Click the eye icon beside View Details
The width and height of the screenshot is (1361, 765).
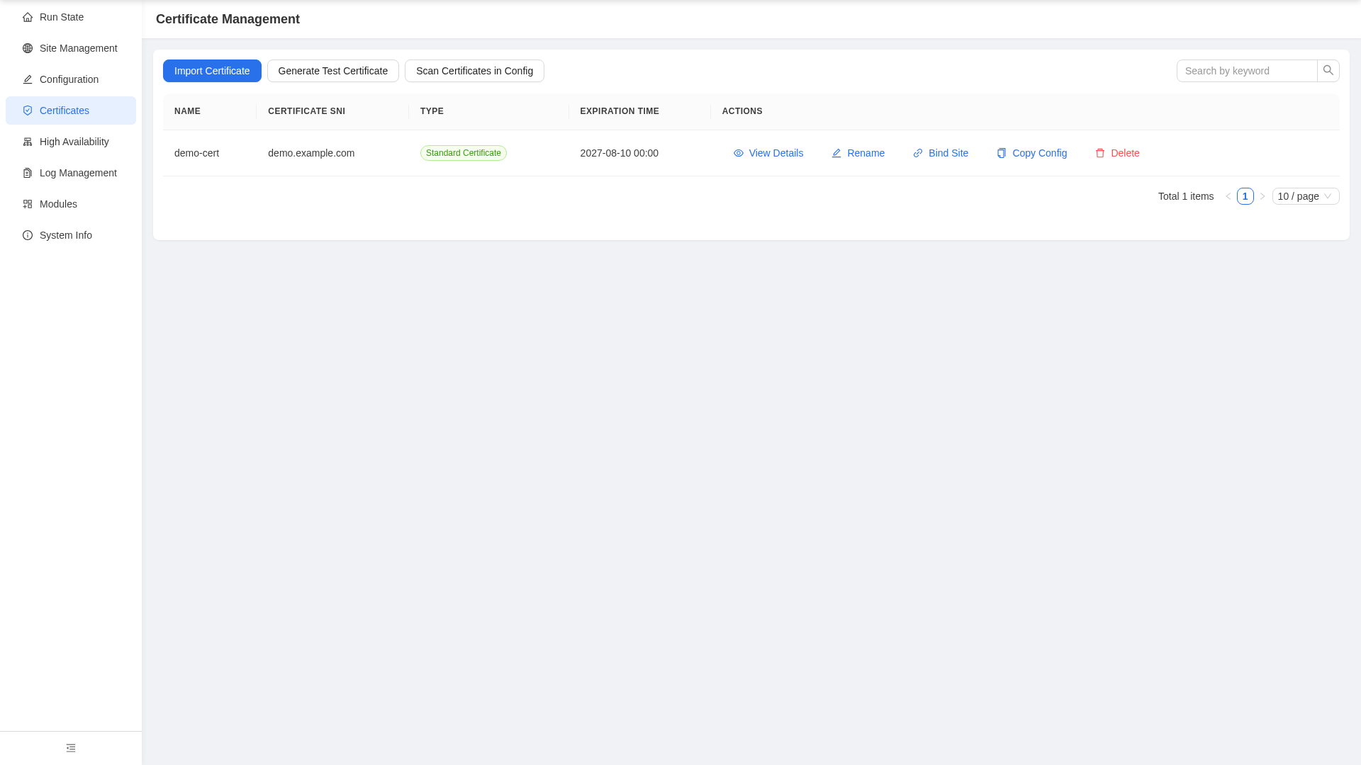click(739, 153)
